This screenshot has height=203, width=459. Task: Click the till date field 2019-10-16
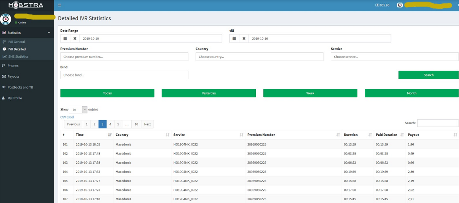click(x=320, y=38)
